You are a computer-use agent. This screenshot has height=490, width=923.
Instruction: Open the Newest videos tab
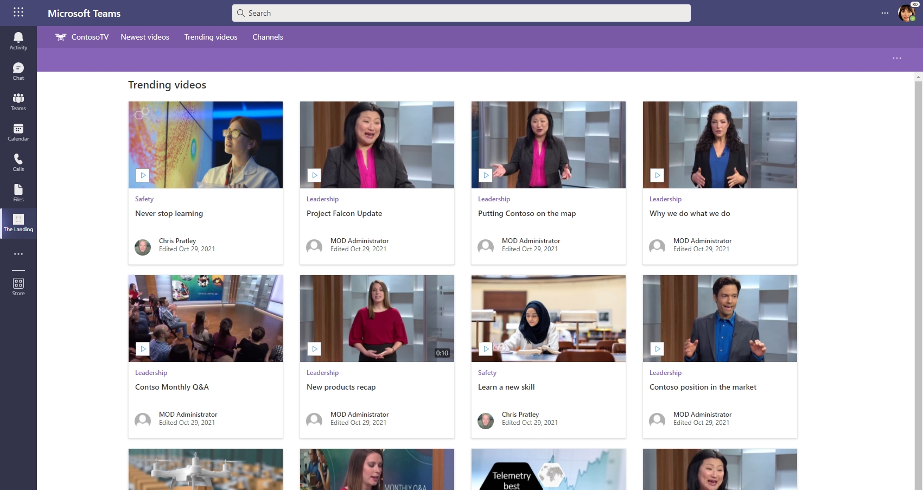[x=145, y=37]
